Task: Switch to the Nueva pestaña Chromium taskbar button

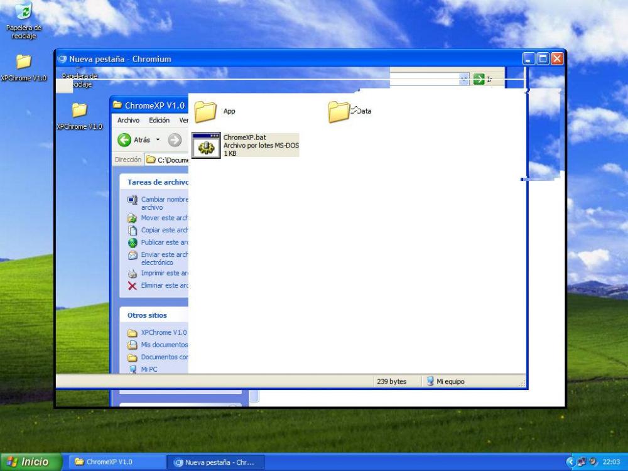Action: (217, 462)
